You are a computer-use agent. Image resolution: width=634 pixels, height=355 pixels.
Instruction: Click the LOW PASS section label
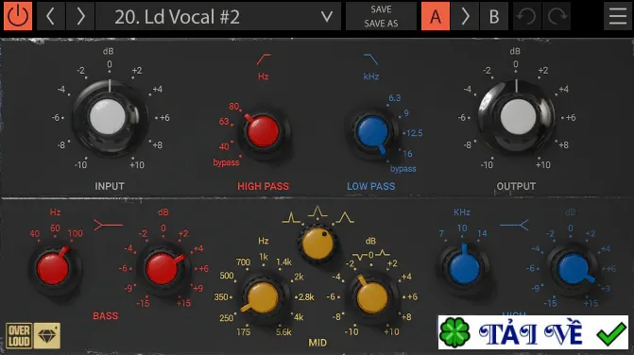pyautogui.click(x=370, y=186)
